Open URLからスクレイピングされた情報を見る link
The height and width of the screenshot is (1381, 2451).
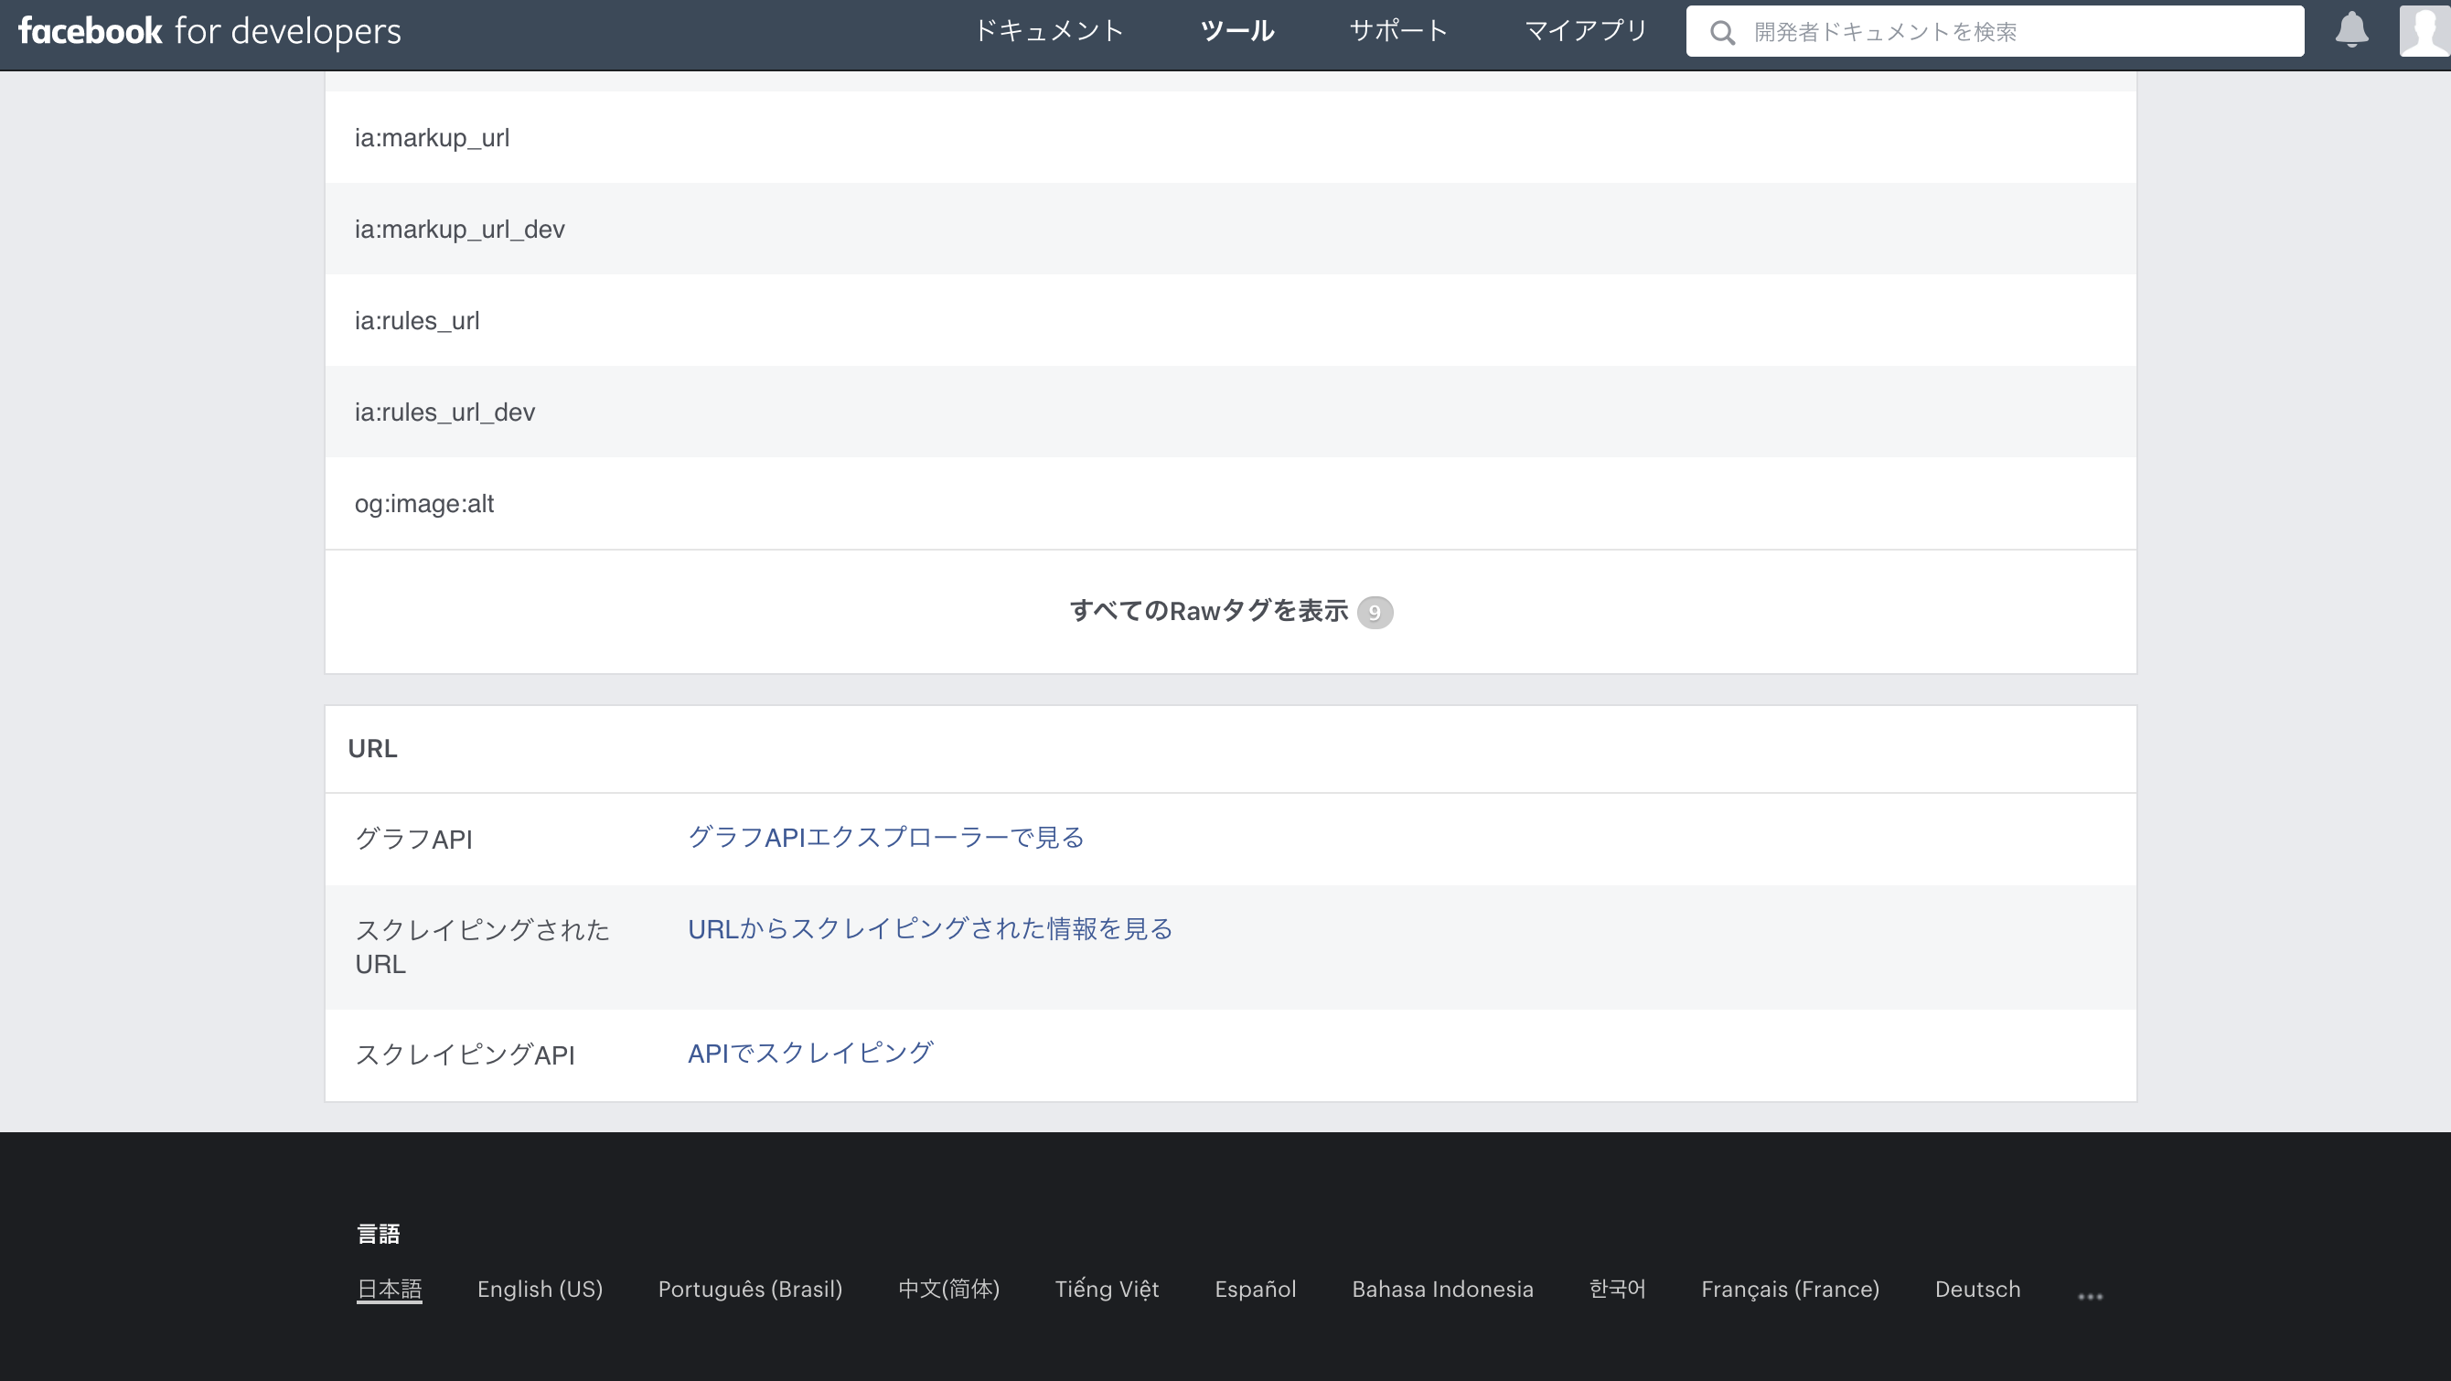(x=929, y=929)
